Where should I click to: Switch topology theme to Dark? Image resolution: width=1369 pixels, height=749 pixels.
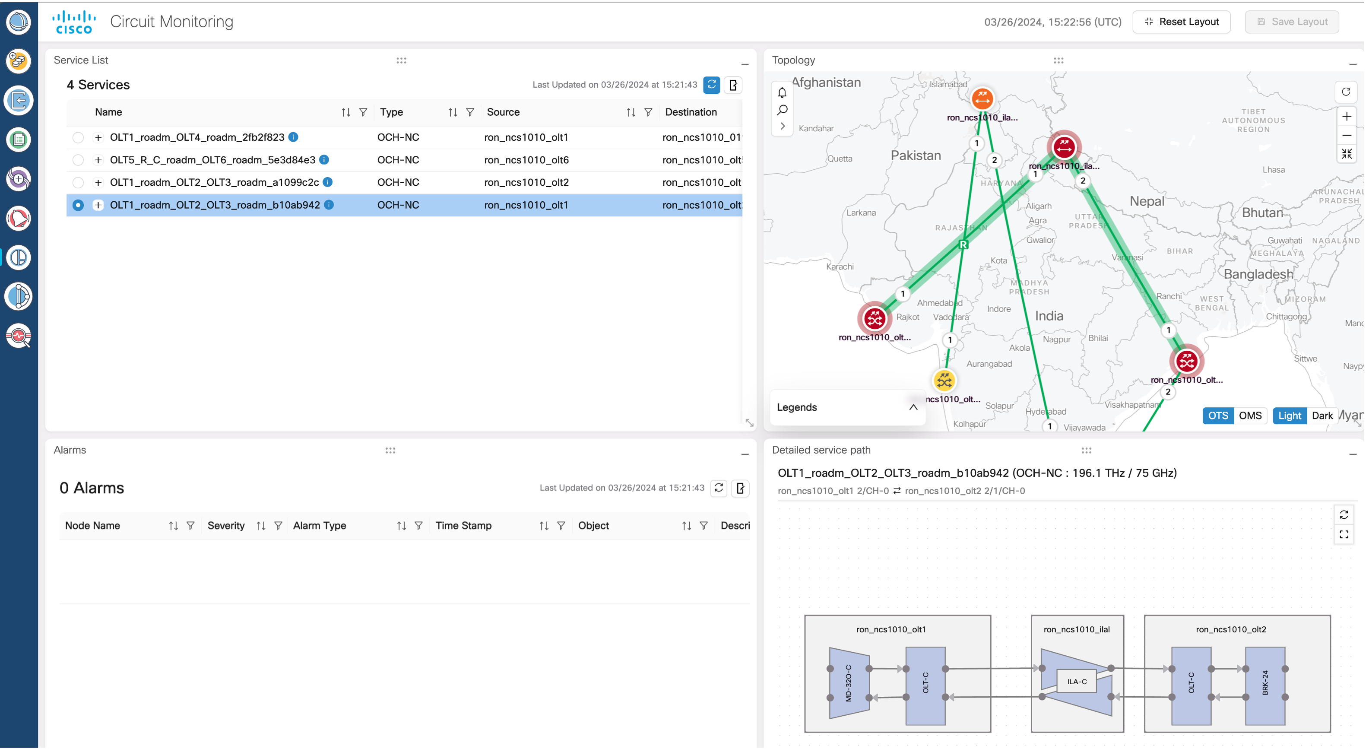[1323, 416]
